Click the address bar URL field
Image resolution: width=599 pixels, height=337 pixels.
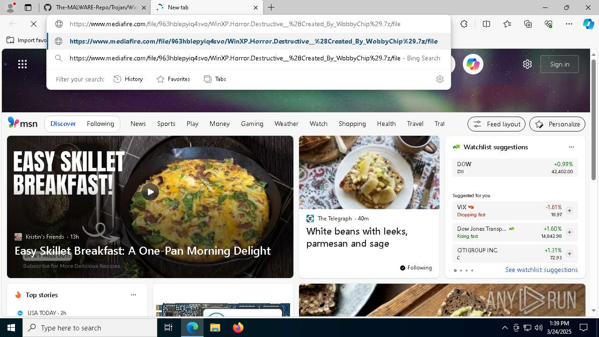(248, 24)
